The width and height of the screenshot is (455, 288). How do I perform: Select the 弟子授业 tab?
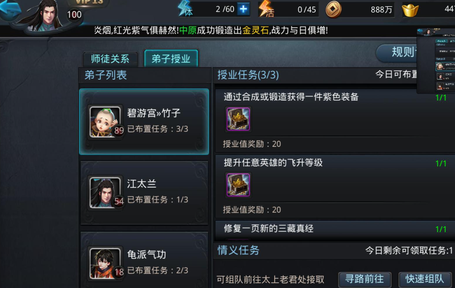171,58
